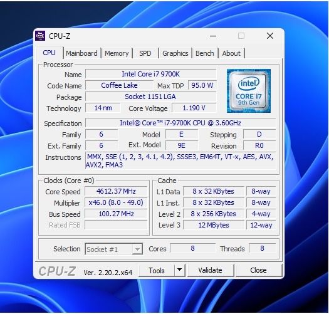Screen dimensions: 329x314
Task: Click the Close button at bottom
Action: [258, 270]
